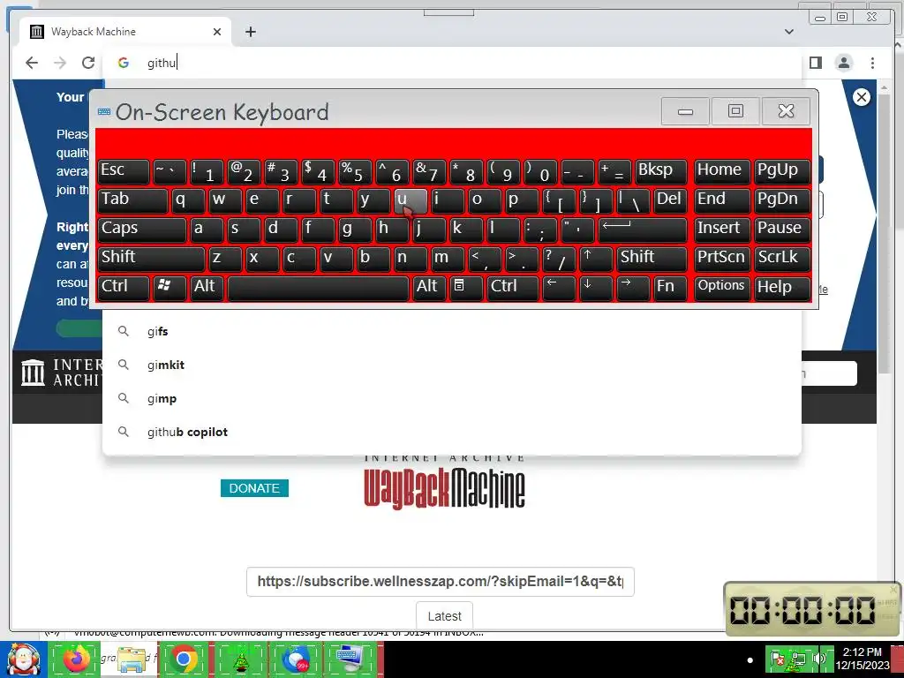Toggle the left Shift key
This screenshot has height=678, width=904.
click(x=151, y=258)
